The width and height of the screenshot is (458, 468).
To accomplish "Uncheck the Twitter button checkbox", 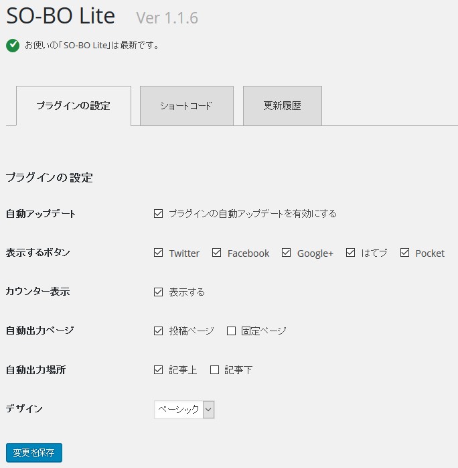I will coord(159,253).
